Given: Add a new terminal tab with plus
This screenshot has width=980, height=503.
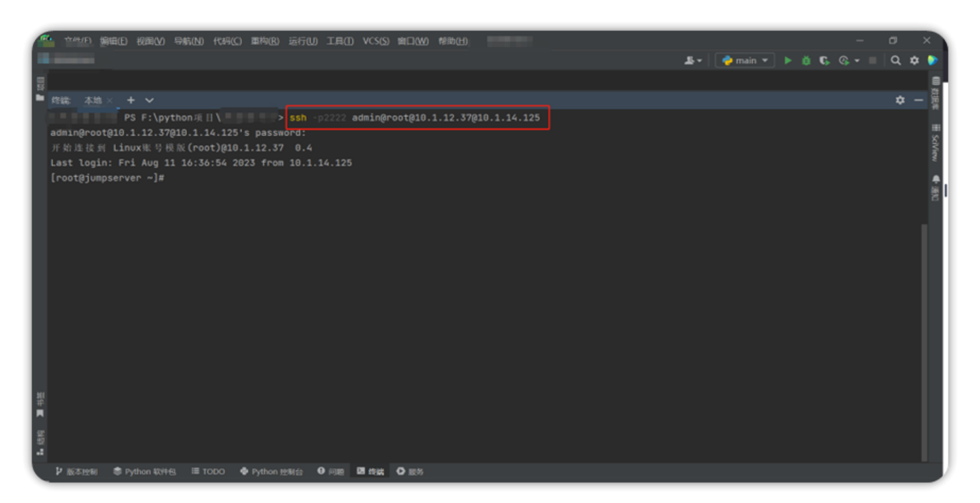Looking at the screenshot, I should pos(131,100).
